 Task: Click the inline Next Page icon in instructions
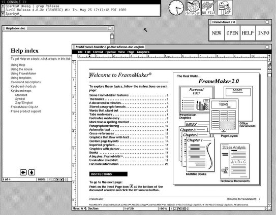pos(131,186)
